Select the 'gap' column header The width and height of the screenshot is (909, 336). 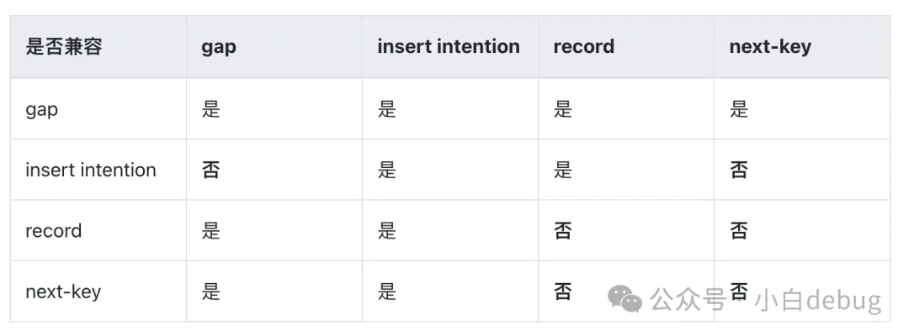coord(219,47)
